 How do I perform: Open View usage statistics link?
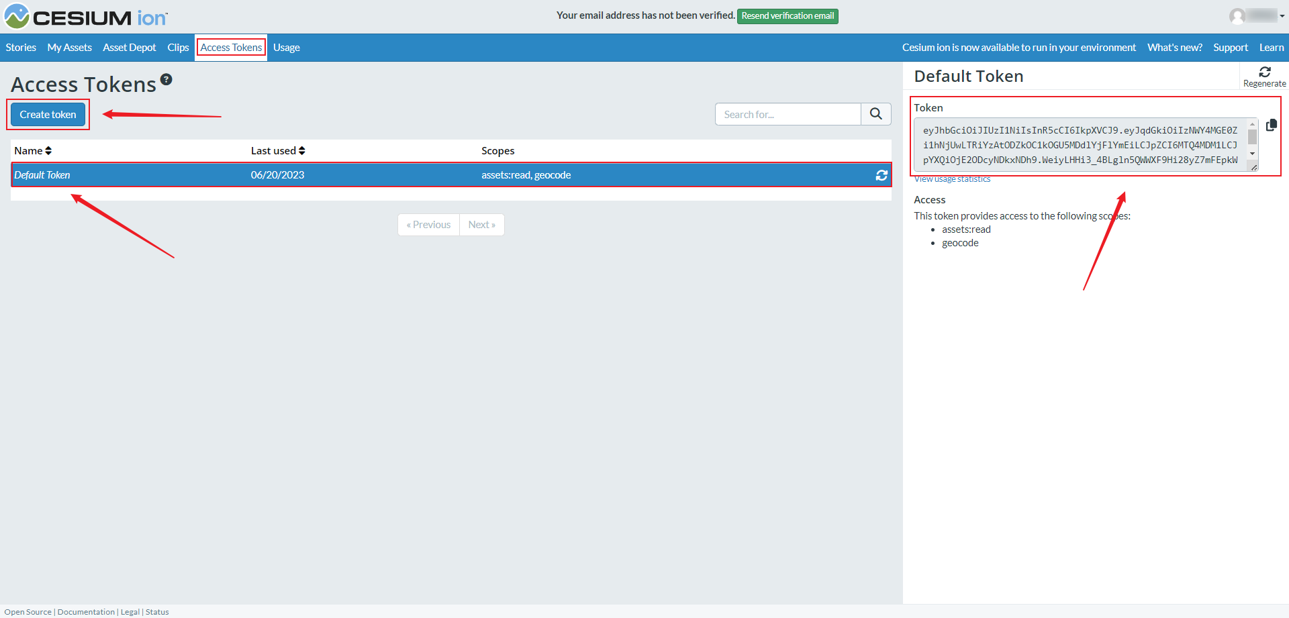(952, 179)
